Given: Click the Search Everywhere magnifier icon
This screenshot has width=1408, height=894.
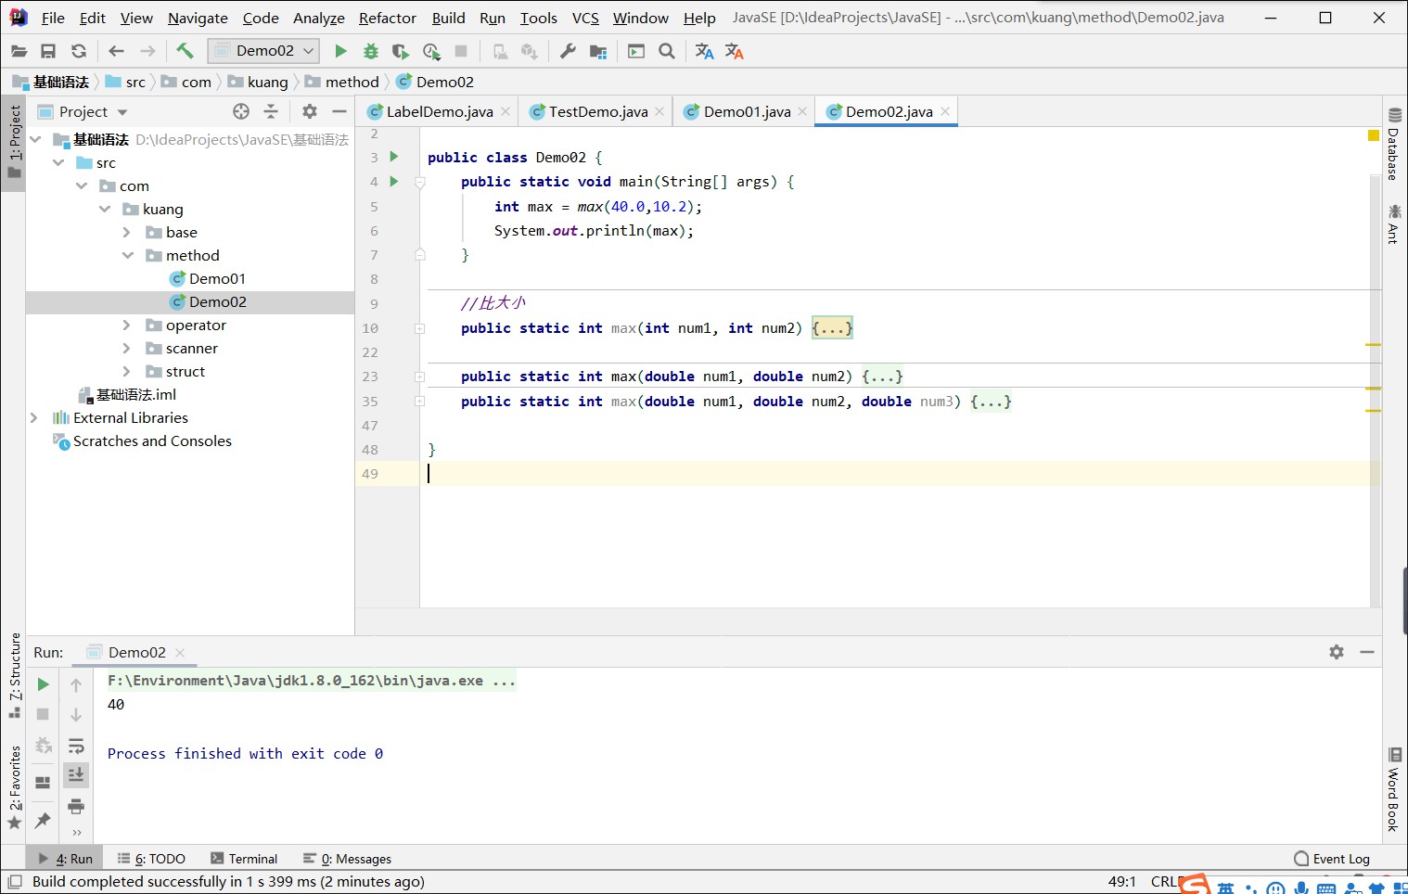Looking at the screenshot, I should tap(666, 51).
